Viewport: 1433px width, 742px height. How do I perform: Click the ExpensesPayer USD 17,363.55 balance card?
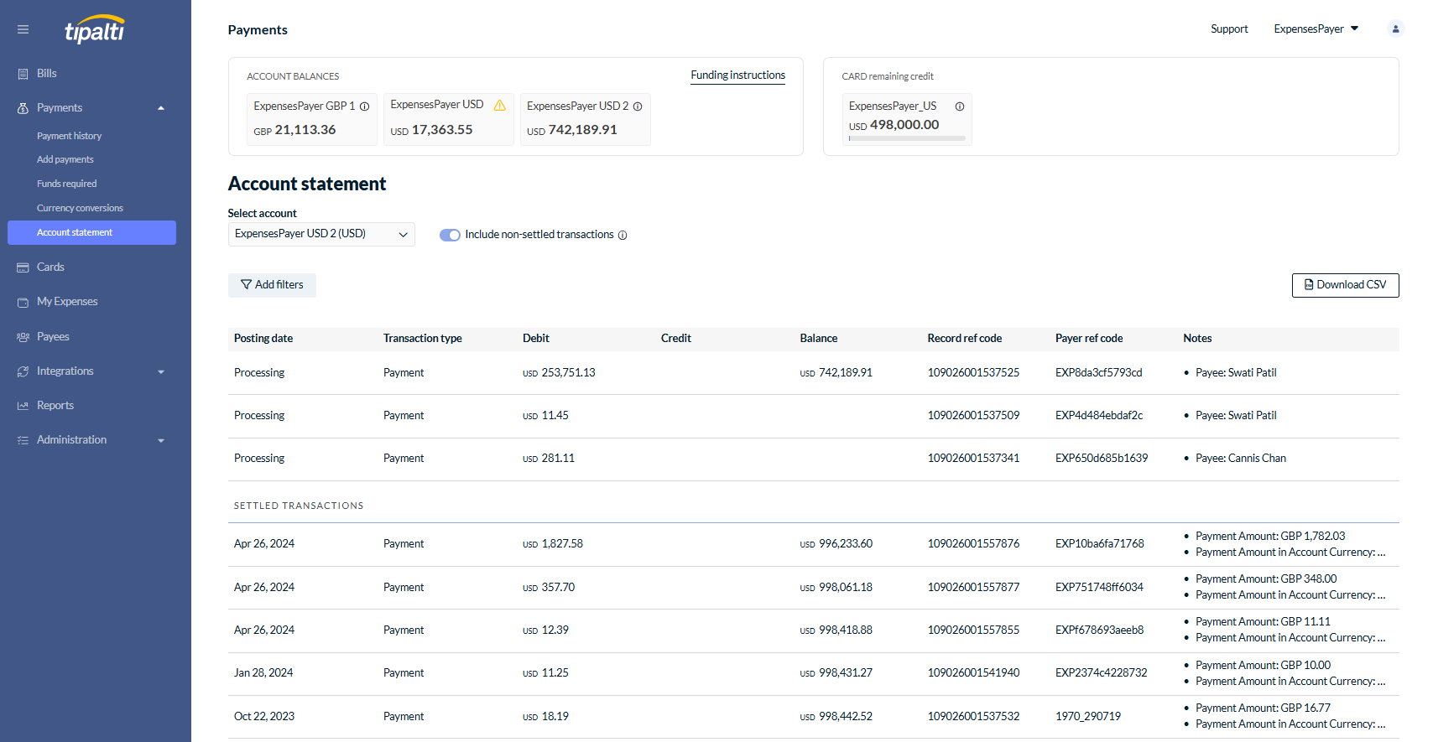448,120
